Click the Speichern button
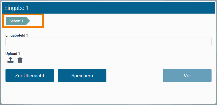This screenshot has height=105, width=217. (82, 75)
